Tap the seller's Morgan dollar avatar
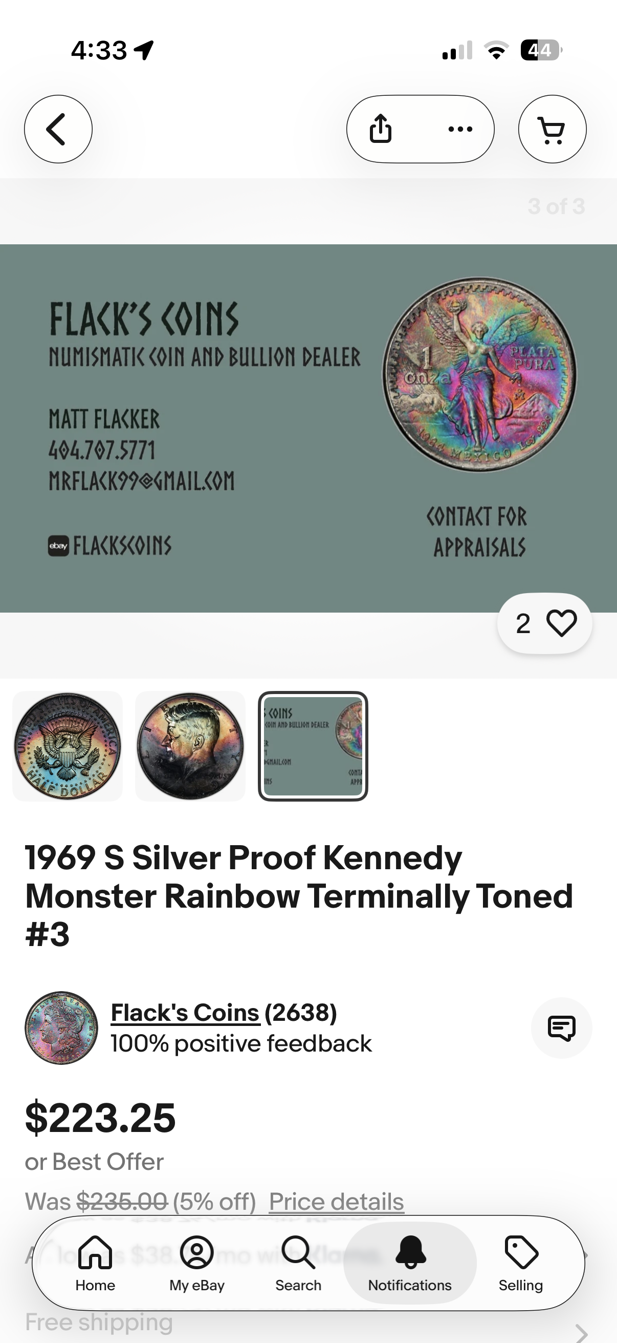Viewport: 617px width, 1343px height. click(x=61, y=1027)
